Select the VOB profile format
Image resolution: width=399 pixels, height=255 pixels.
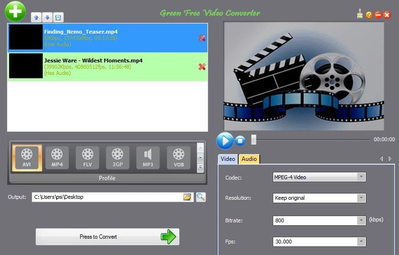pos(178,158)
